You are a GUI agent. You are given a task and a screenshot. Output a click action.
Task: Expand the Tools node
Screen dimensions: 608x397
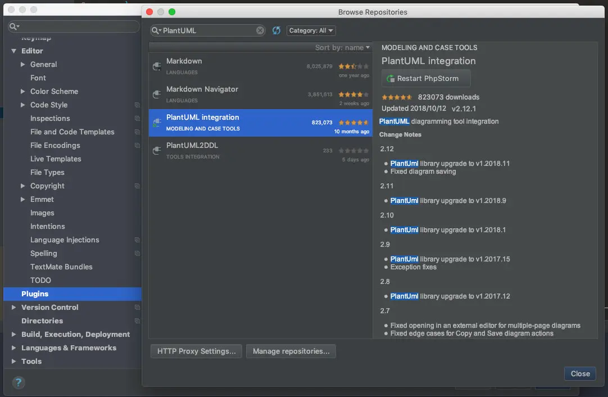(x=14, y=362)
